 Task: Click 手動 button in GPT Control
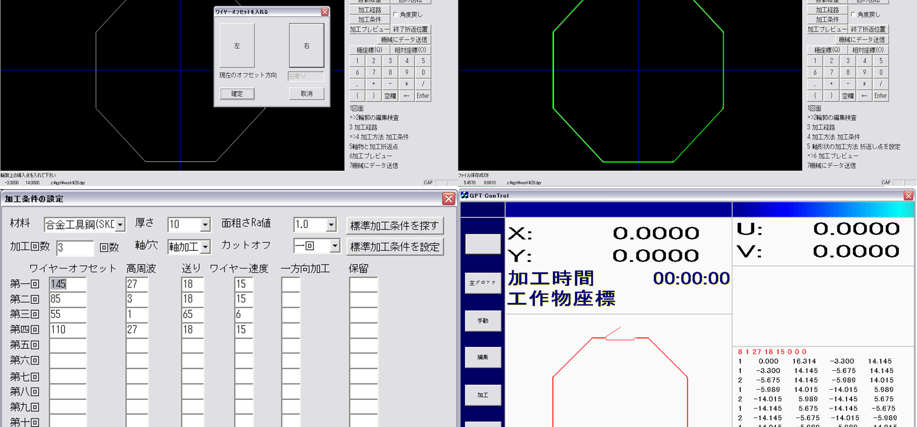(483, 321)
